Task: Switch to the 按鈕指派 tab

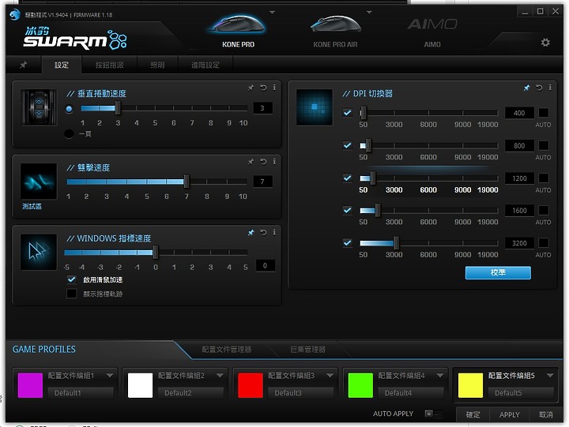Action: [109, 65]
